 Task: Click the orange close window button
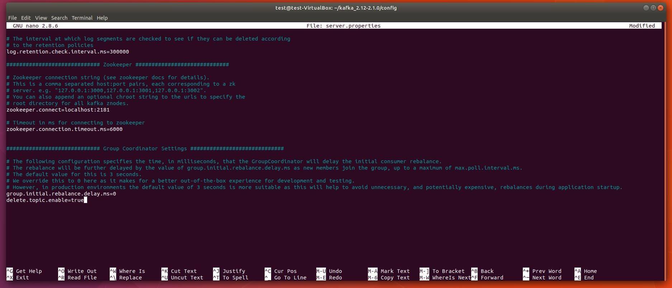(660, 8)
